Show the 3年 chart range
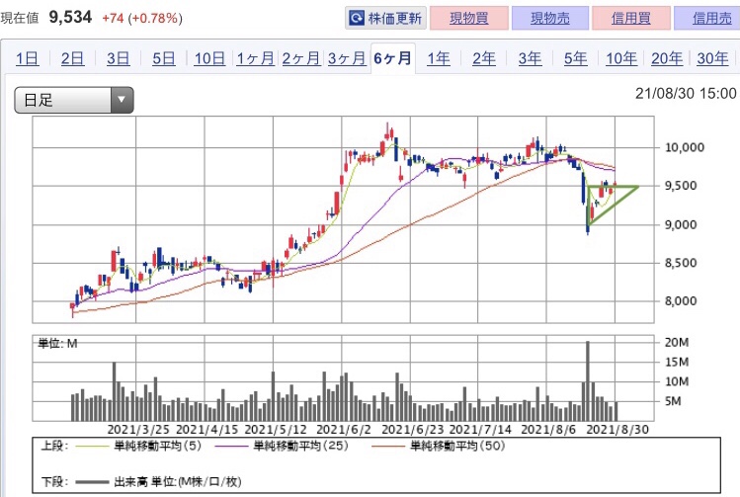740x497 pixels. [x=530, y=58]
